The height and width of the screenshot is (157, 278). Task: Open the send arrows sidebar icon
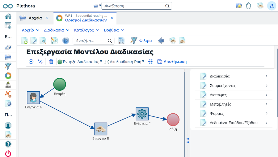8,47
